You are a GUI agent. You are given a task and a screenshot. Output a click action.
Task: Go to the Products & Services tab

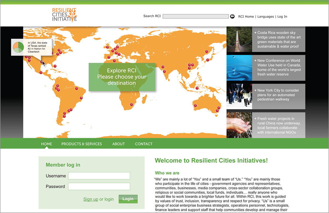pos(81,144)
